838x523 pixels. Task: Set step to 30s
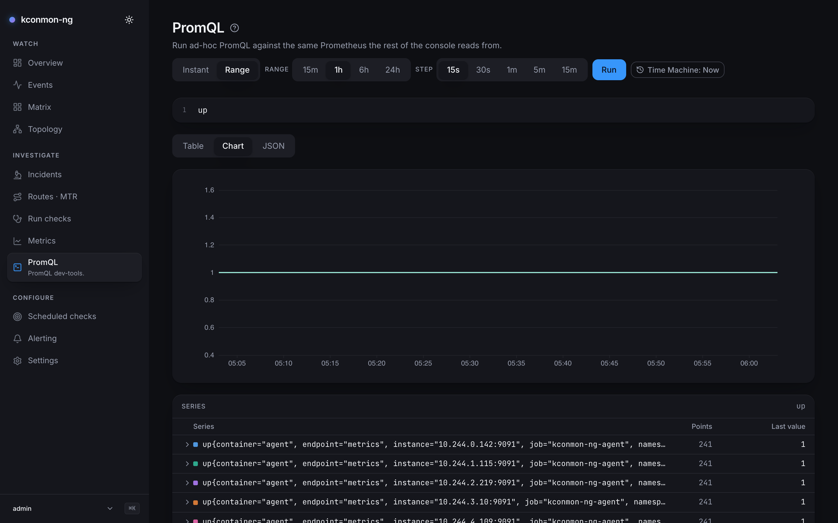tap(483, 70)
